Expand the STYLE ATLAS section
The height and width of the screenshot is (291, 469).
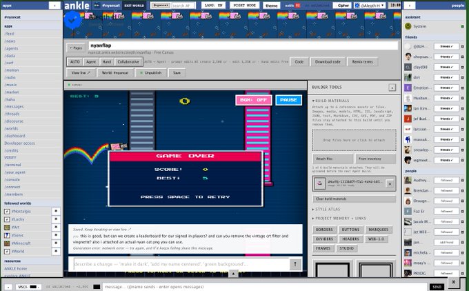click(326, 210)
